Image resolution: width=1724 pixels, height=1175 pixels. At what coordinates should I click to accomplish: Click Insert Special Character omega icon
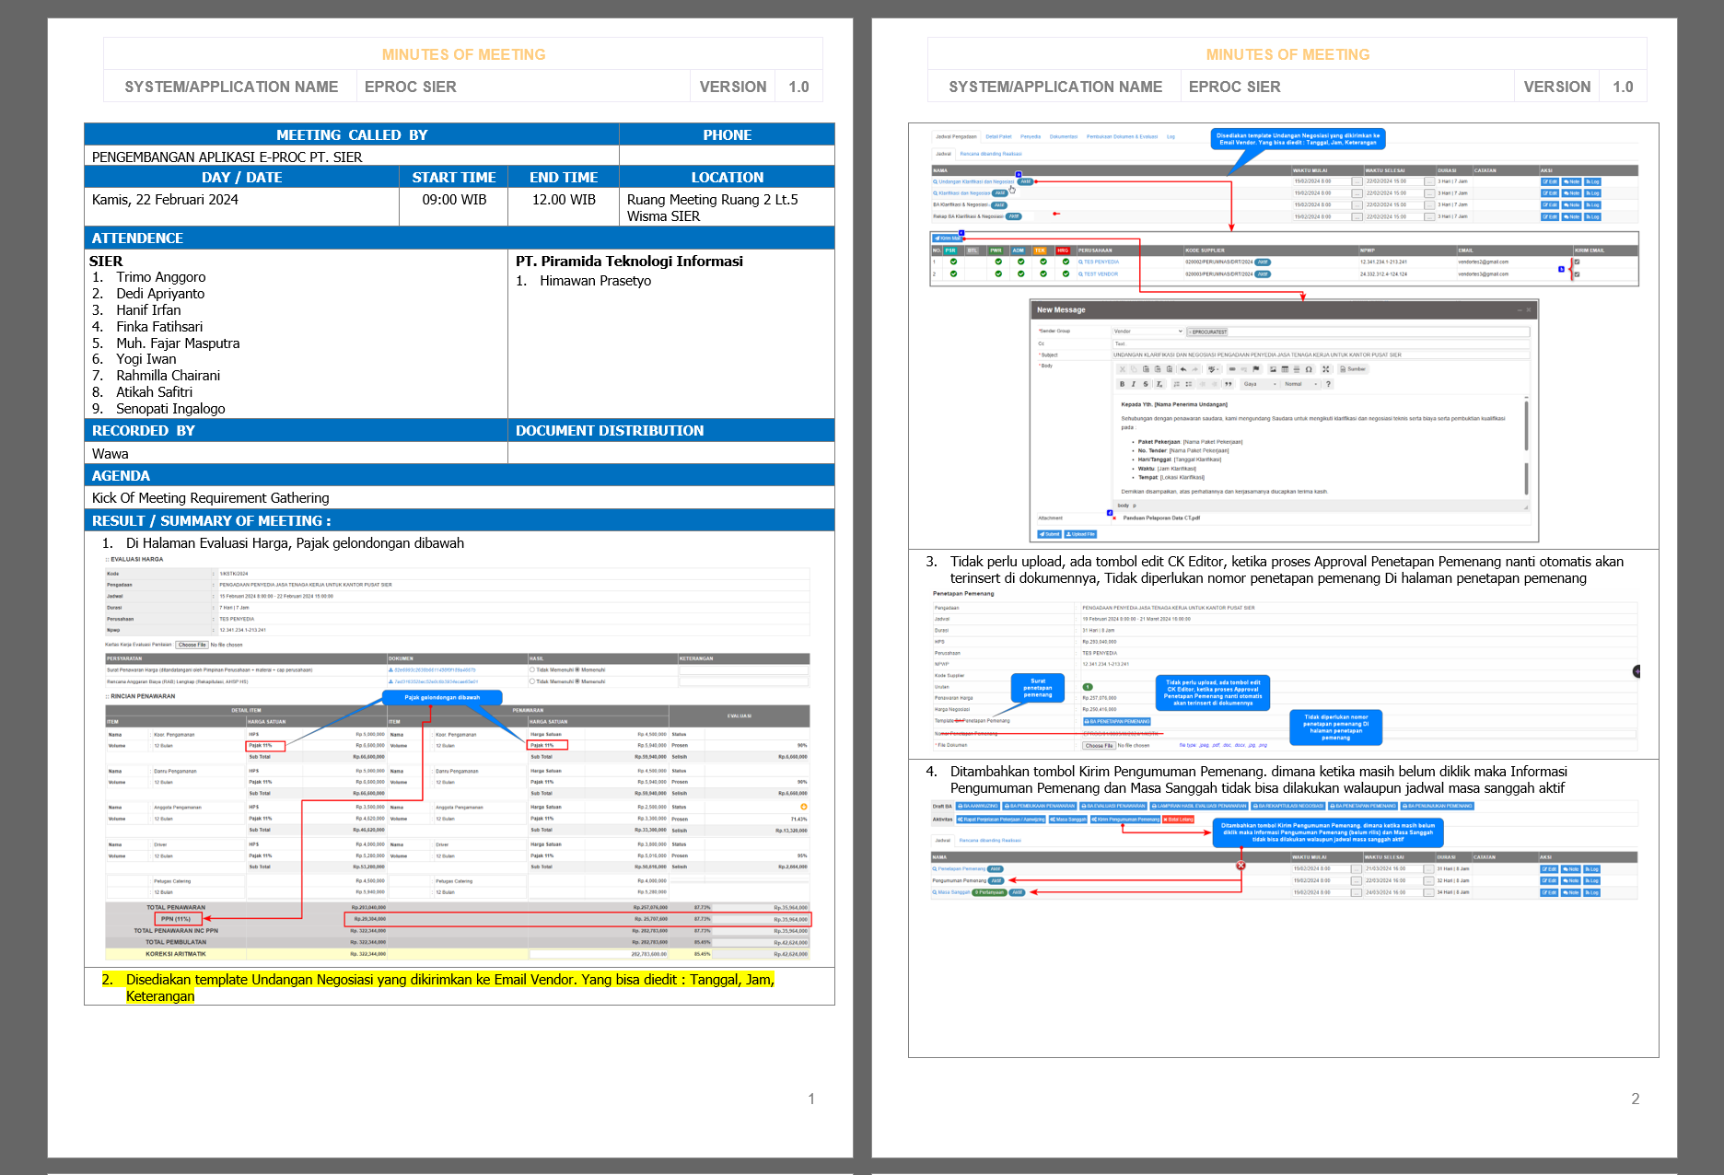1309,369
